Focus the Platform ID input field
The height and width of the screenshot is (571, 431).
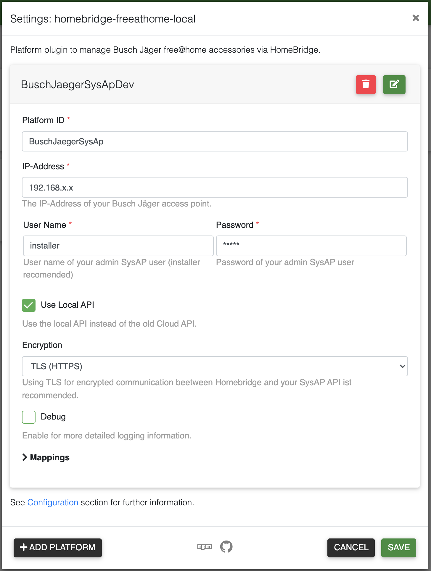(x=215, y=141)
